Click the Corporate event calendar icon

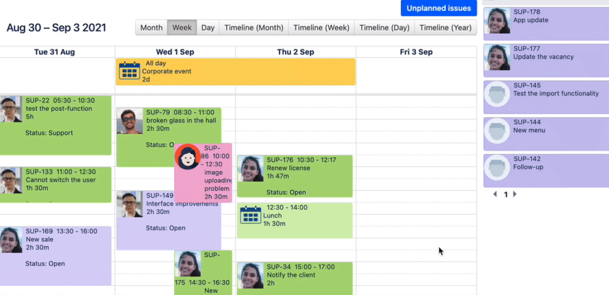pos(129,71)
